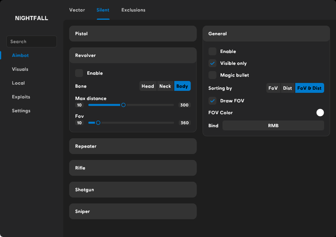
Task: Enable the Revolver aimbot checkbox
Action: [x=79, y=73]
